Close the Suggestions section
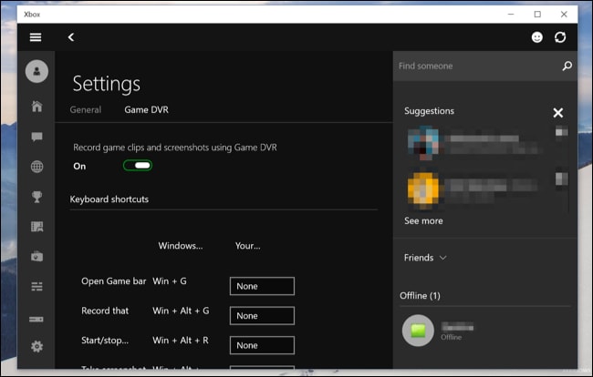Image resolution: width=593 pixels, height=377 pixels. click(x=557, y=112)
